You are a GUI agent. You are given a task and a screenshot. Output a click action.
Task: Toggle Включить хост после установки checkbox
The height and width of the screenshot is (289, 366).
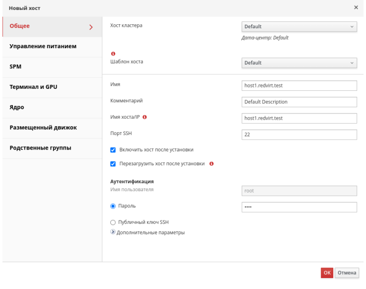(x=113, y=150)
